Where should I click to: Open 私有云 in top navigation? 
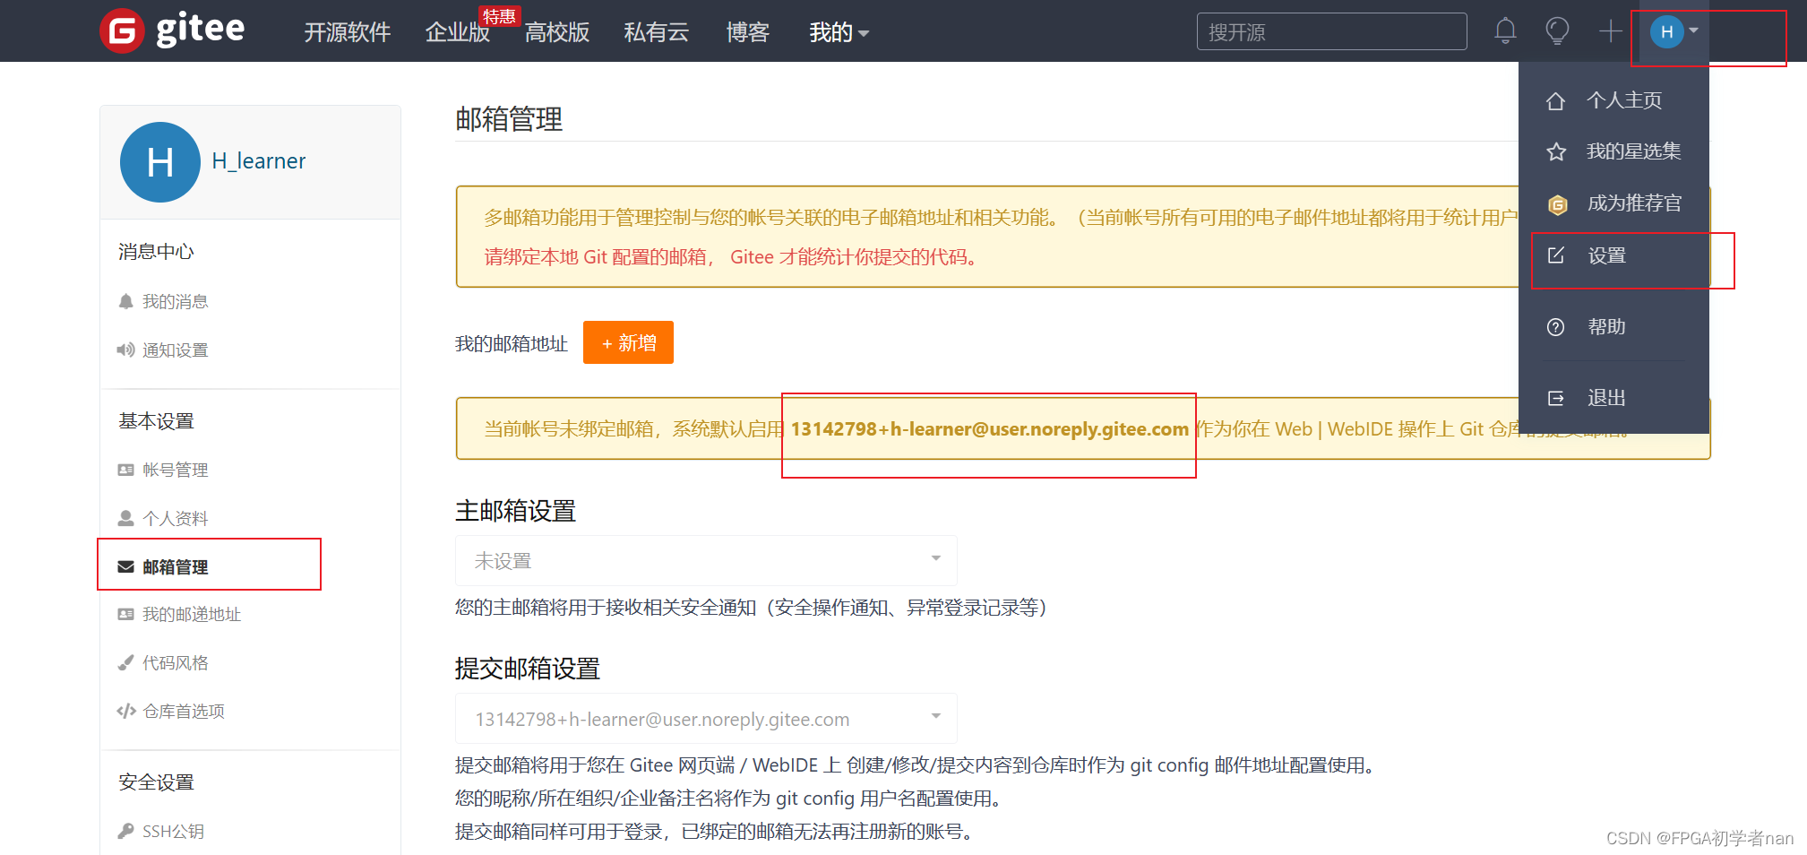(656, 32)
